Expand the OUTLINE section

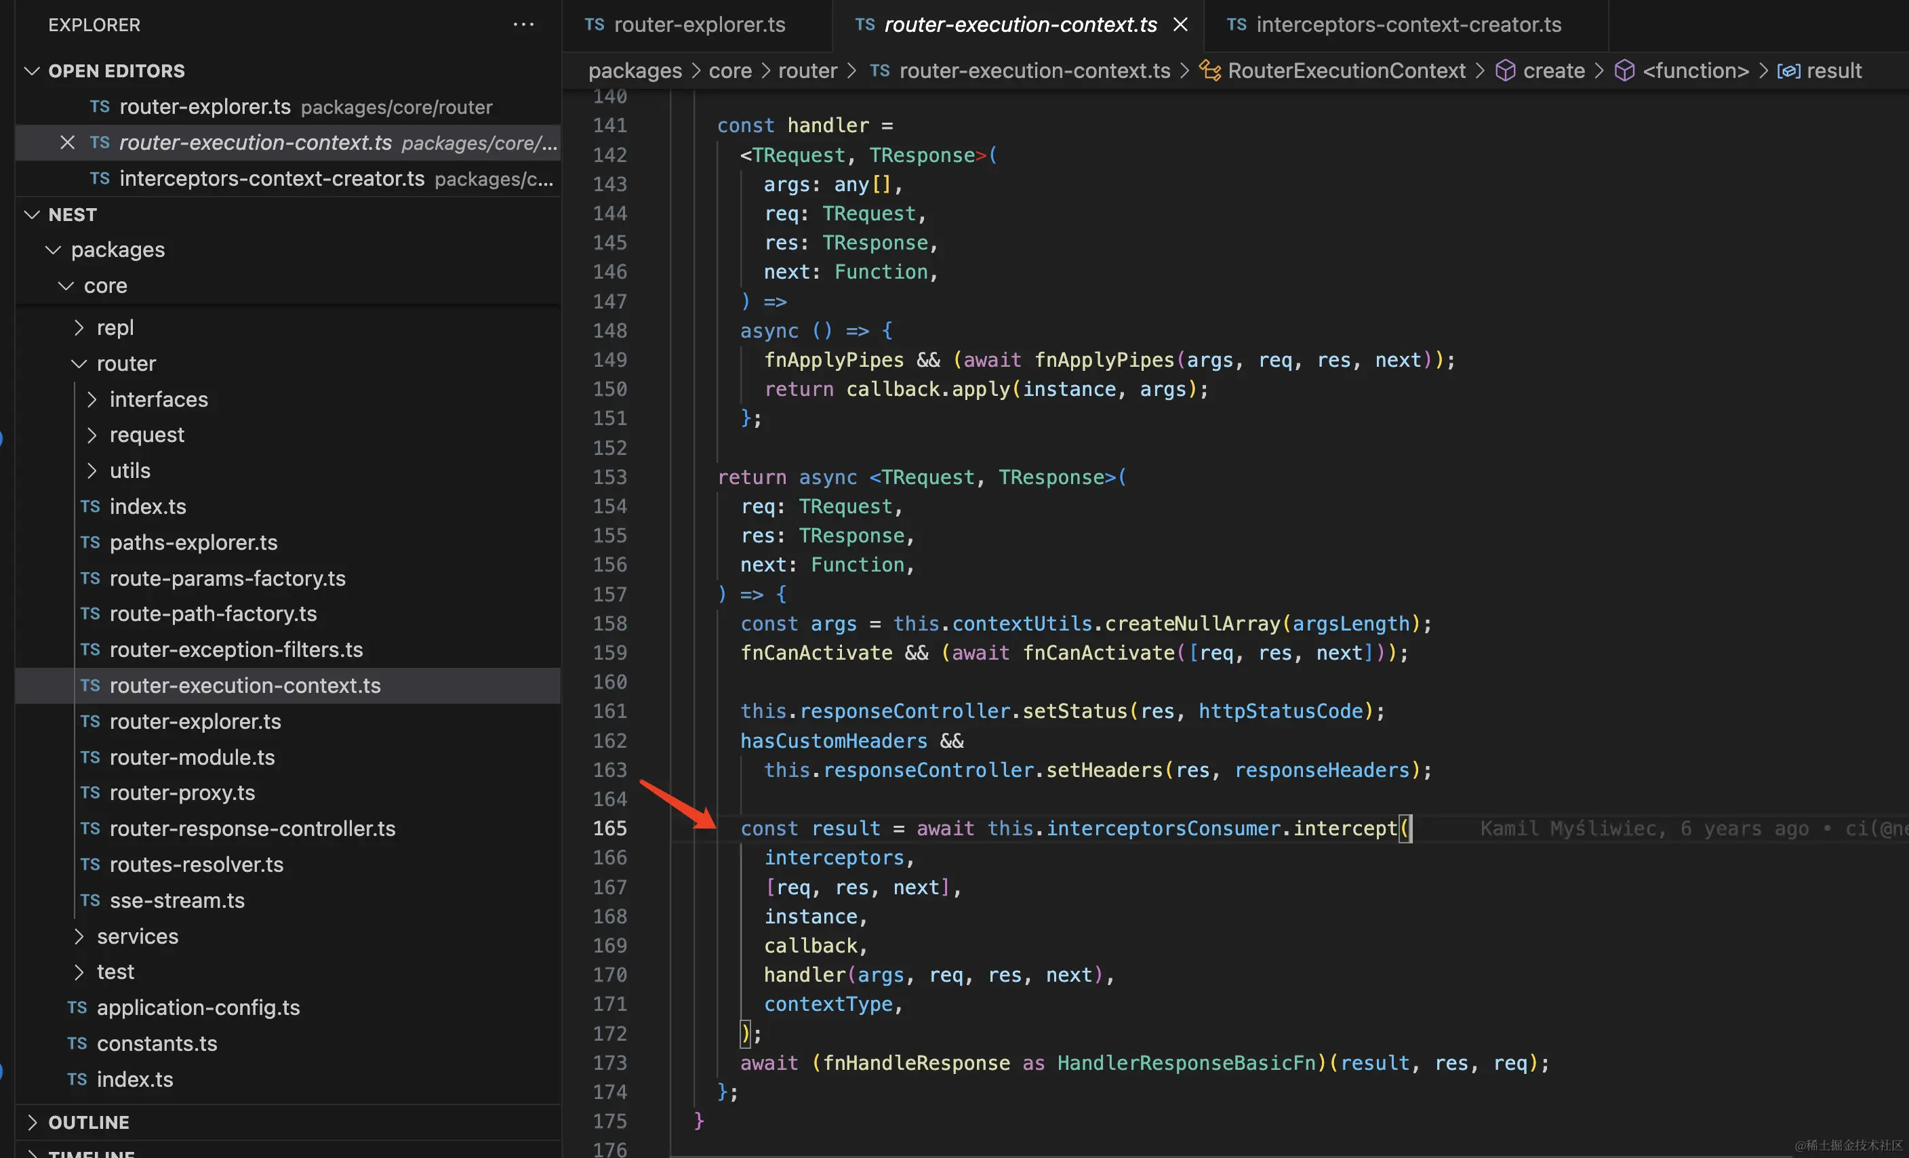pos(32,1122)
